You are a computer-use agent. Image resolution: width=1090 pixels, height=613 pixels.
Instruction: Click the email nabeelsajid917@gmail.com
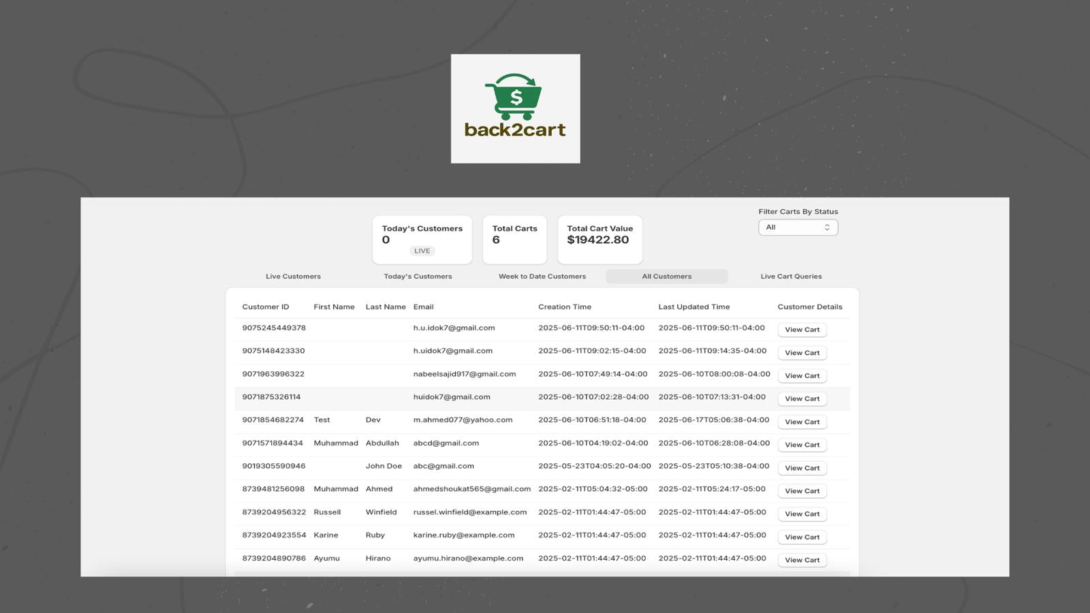click(x=465, y=375)
